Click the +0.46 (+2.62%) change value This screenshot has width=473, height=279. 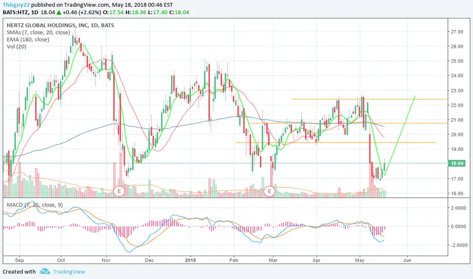pyautogui.click(x=81, y=12)
